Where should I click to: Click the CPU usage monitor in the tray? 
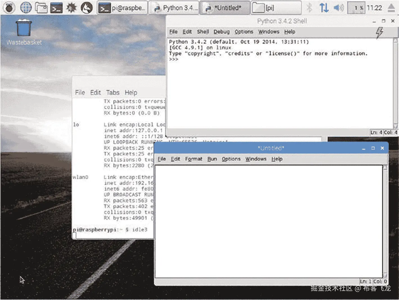point(357,8)
